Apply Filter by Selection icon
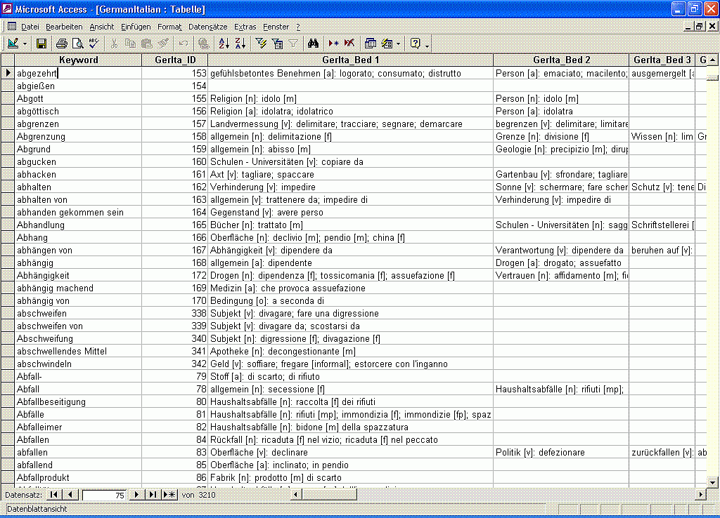The image size is (720, 518). click(x=261, y=44)
